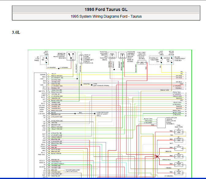Click 'G125 (TOP RIGHT SIDE OF SAFETY WALL)' label
Viewport: 206px width, 179px height.
103,114
